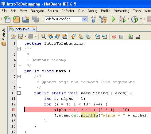Open the Profile Main Project dropdown arrow
The image size is (151, 134).
click(x=141, y=19)
